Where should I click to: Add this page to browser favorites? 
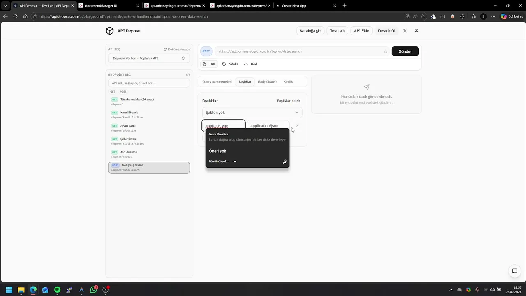[423, 16]
